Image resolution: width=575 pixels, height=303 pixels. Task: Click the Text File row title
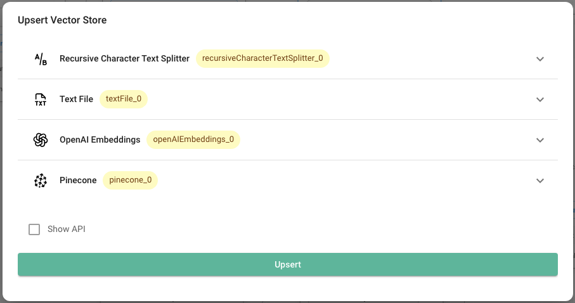coord(76,99)
